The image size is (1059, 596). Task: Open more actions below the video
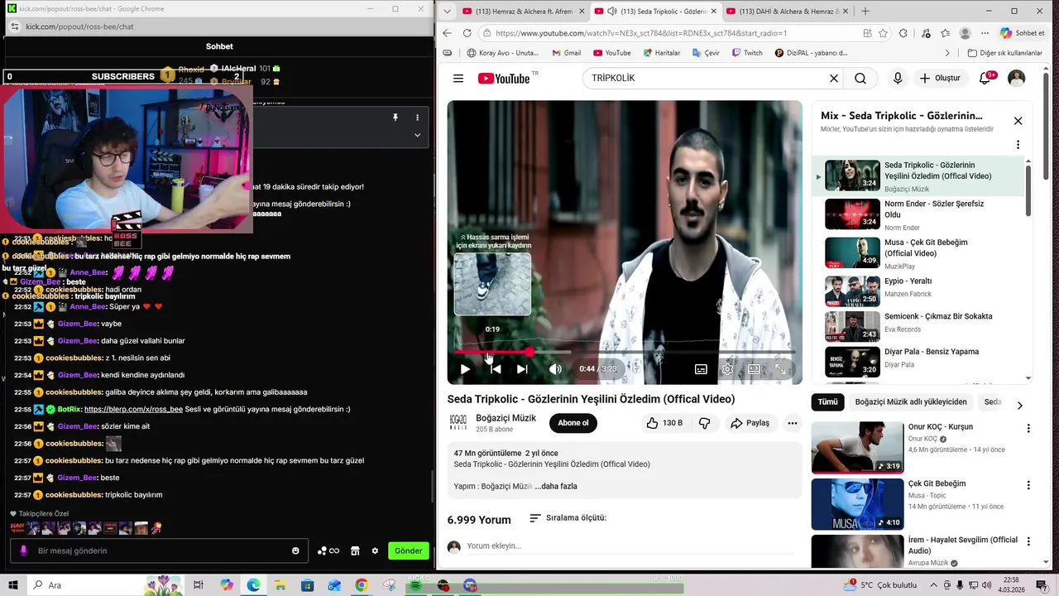pyautogui.click(x=792, y=423)
